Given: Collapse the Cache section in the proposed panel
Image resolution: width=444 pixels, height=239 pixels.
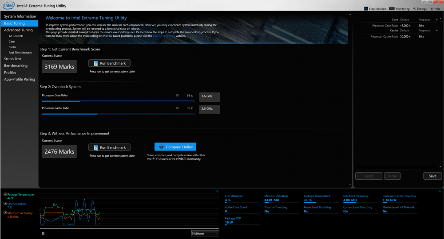Looking at the screenshot, I should pos(436,31).
